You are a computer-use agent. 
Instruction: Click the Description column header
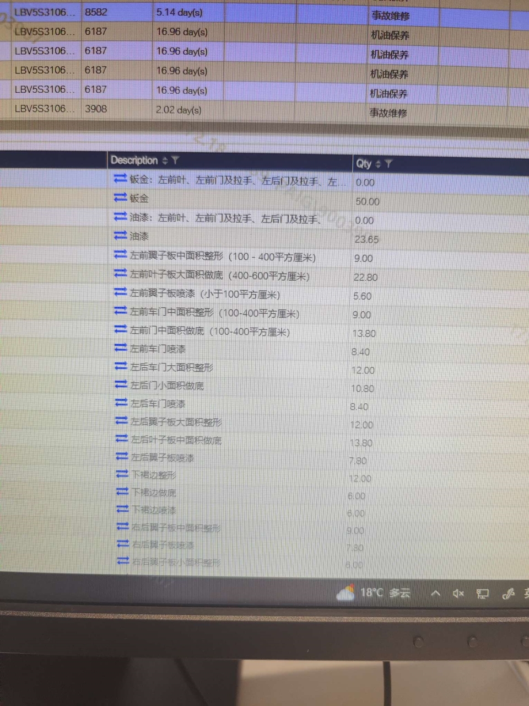click(134, 161)
